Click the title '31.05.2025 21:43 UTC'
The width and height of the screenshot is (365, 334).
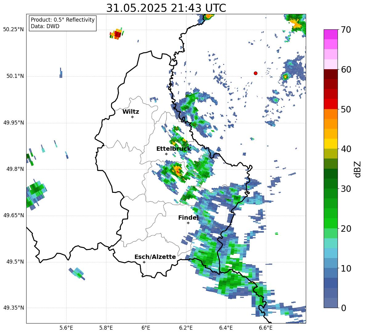point(166,8)
